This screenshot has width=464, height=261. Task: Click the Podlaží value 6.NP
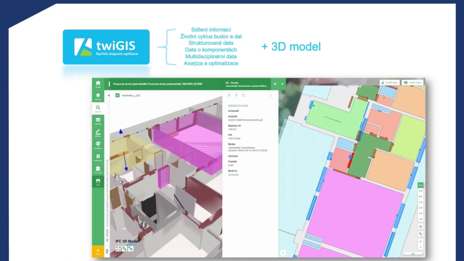tap(231, 165)
